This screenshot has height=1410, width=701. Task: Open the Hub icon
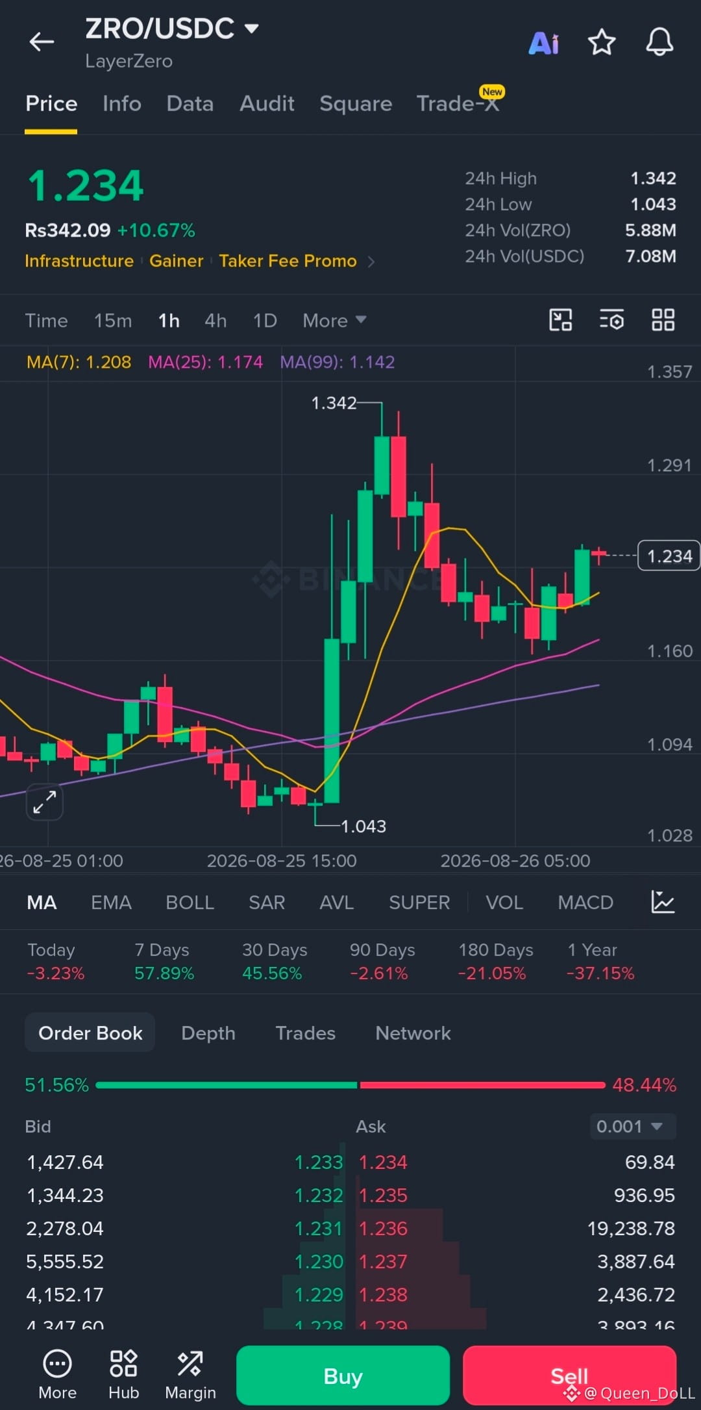[x=123, y=1374]
